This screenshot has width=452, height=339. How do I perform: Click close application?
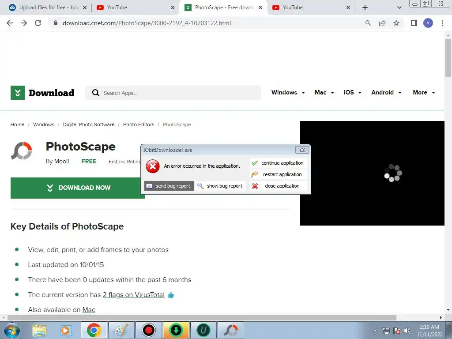click(278, 186)
